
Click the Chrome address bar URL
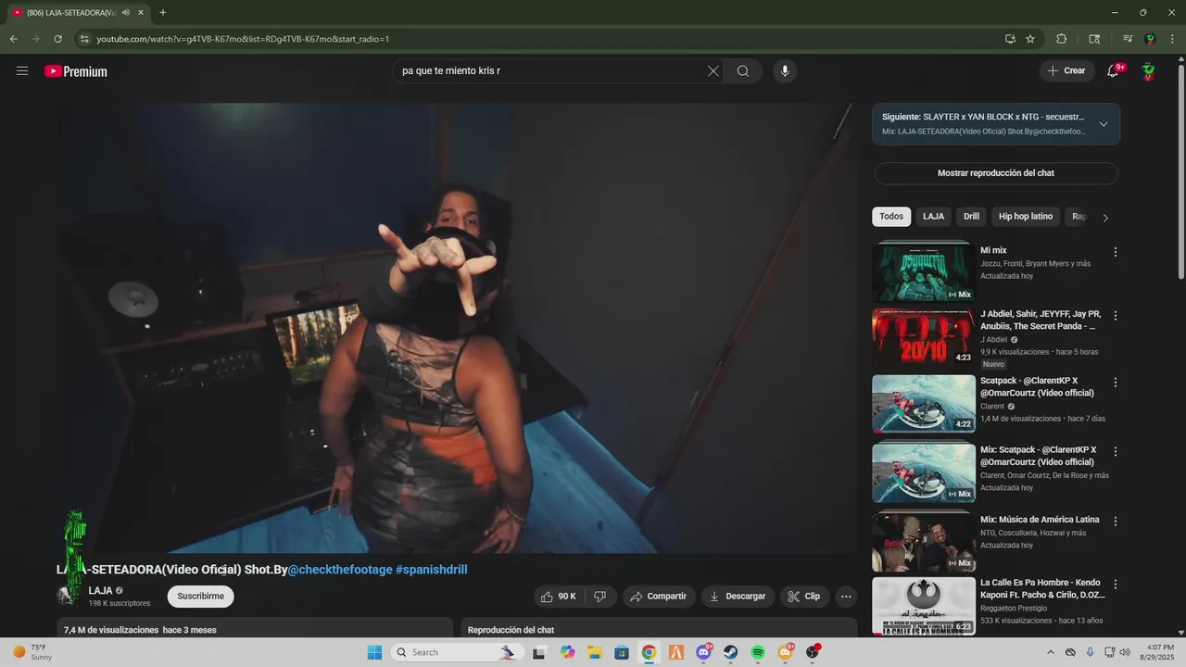243,39
